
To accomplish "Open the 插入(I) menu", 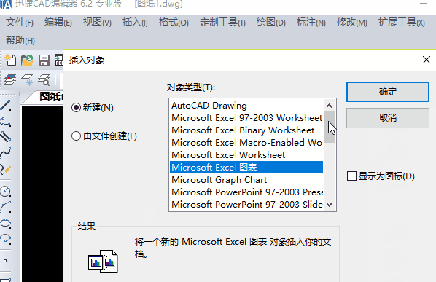I will pyautogui.click(x=135, y=23).
